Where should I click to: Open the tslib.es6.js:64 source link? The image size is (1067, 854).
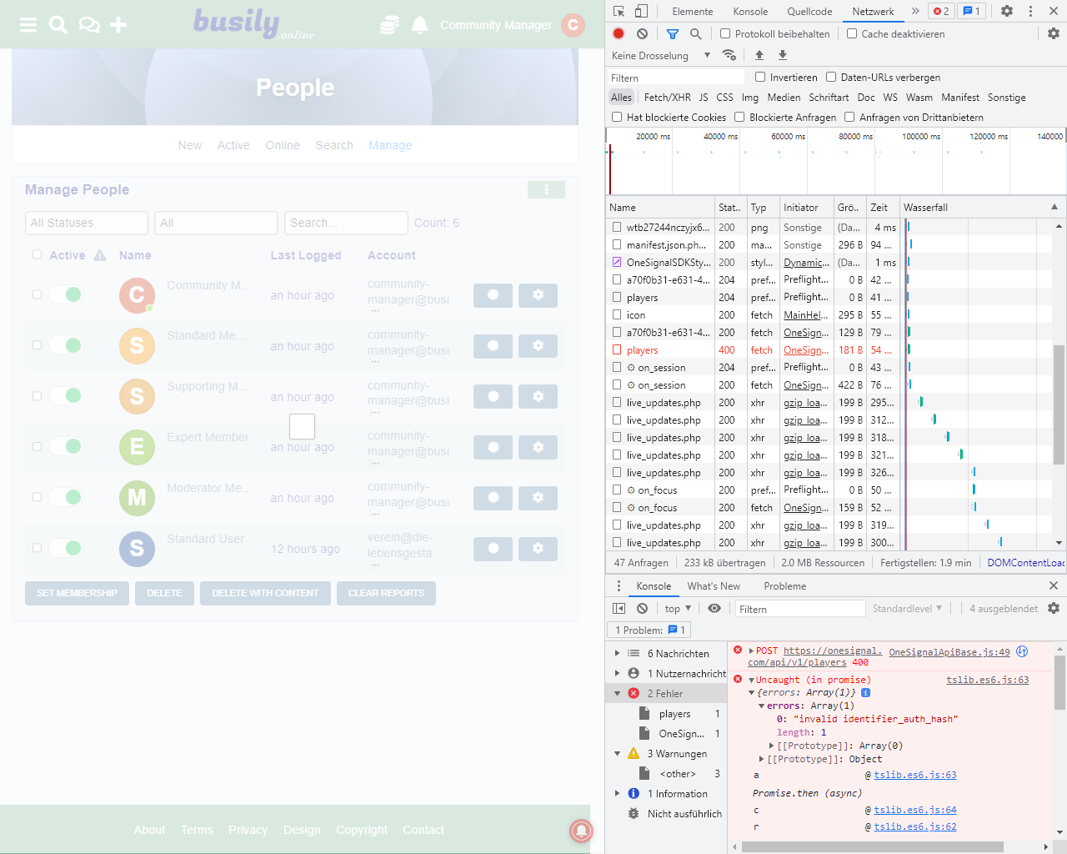coord(914,810)
